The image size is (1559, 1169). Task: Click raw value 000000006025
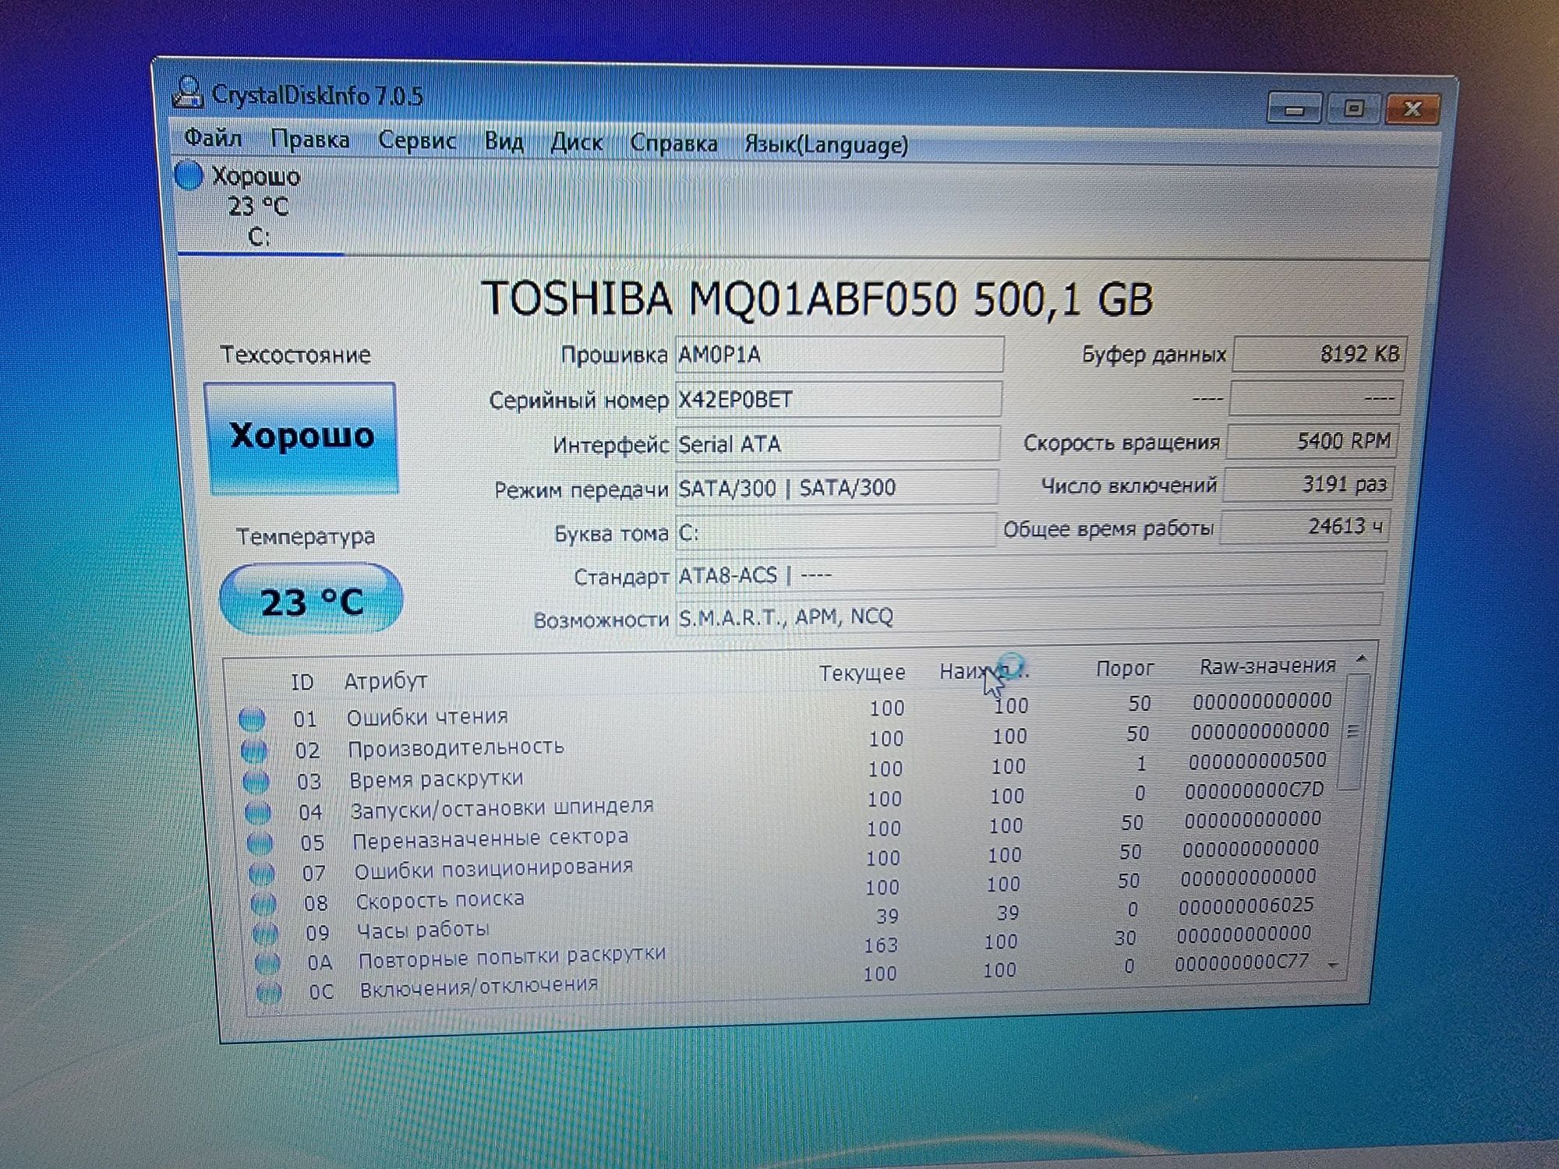pos(1246,906)
